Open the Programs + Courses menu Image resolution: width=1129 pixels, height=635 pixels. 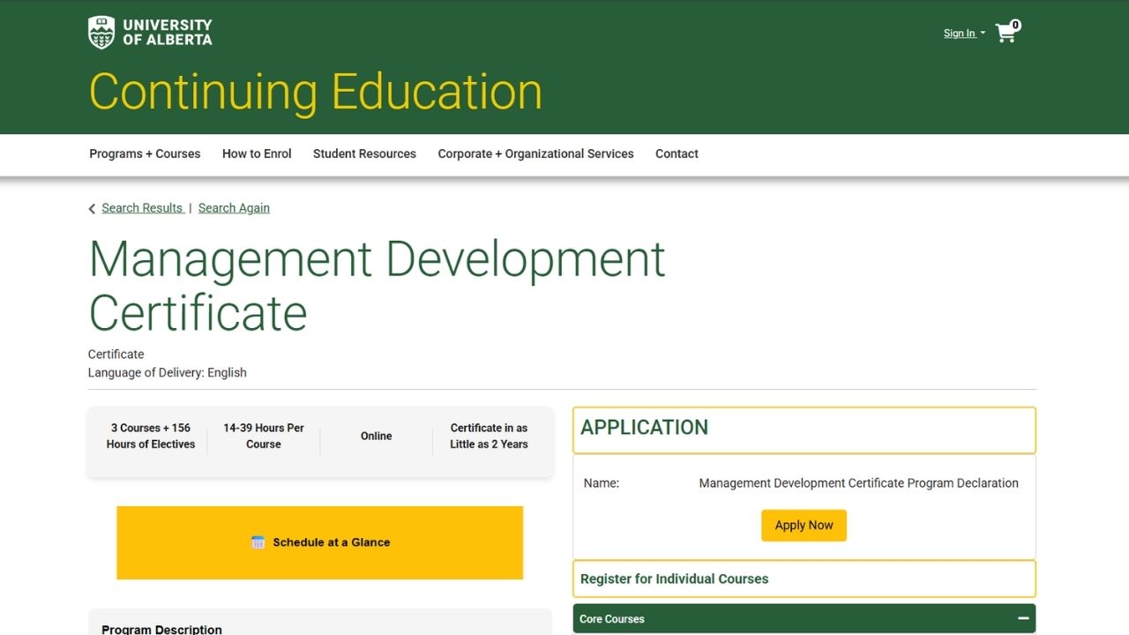[x=145, y=153]
